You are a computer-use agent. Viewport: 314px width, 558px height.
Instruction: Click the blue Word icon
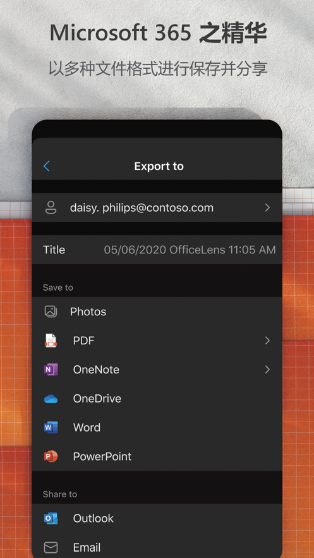[51, 427]
